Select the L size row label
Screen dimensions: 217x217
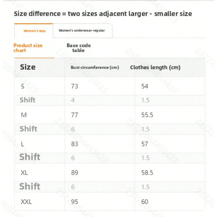pyautogui.click(x=23, y=144)
